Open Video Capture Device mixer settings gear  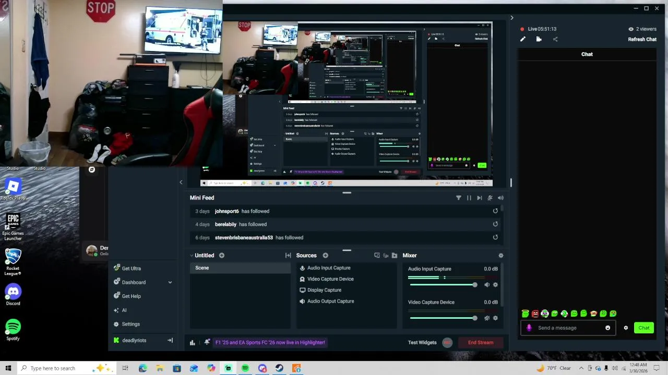[495, 318]
